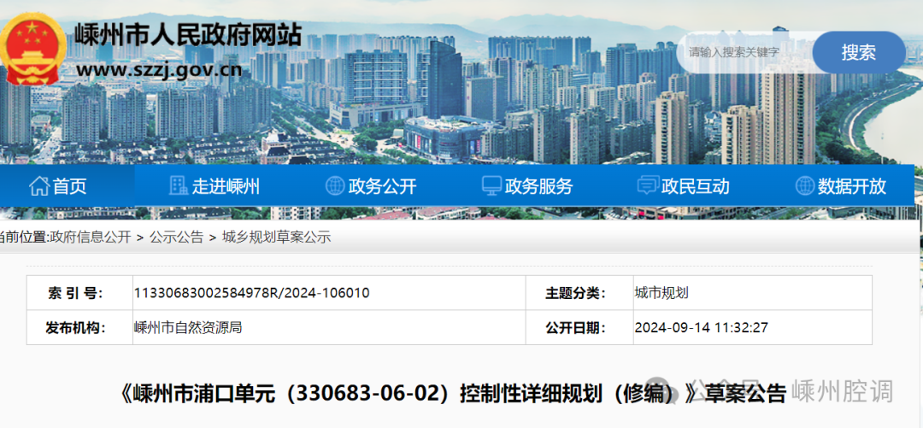Click the publisher name 嵊州市自然资源局
This screenshot has height=428, width=923.
click(x=188, y=327)
